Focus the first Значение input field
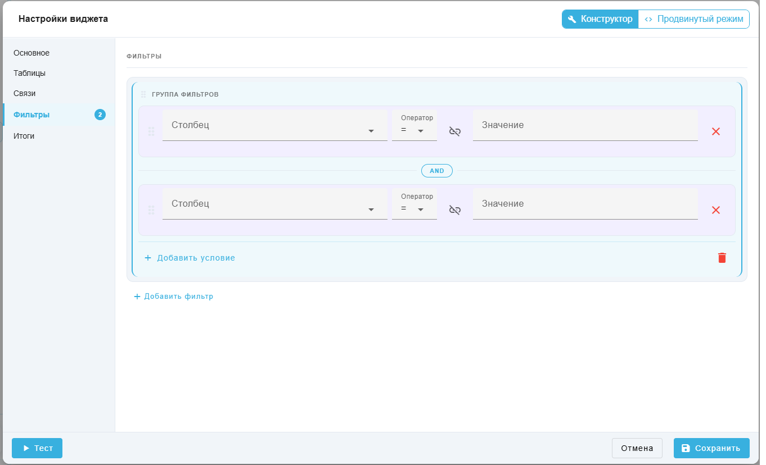Image resolution: width=766 pixels, height=465 pixels. click(x=585, y=125)
